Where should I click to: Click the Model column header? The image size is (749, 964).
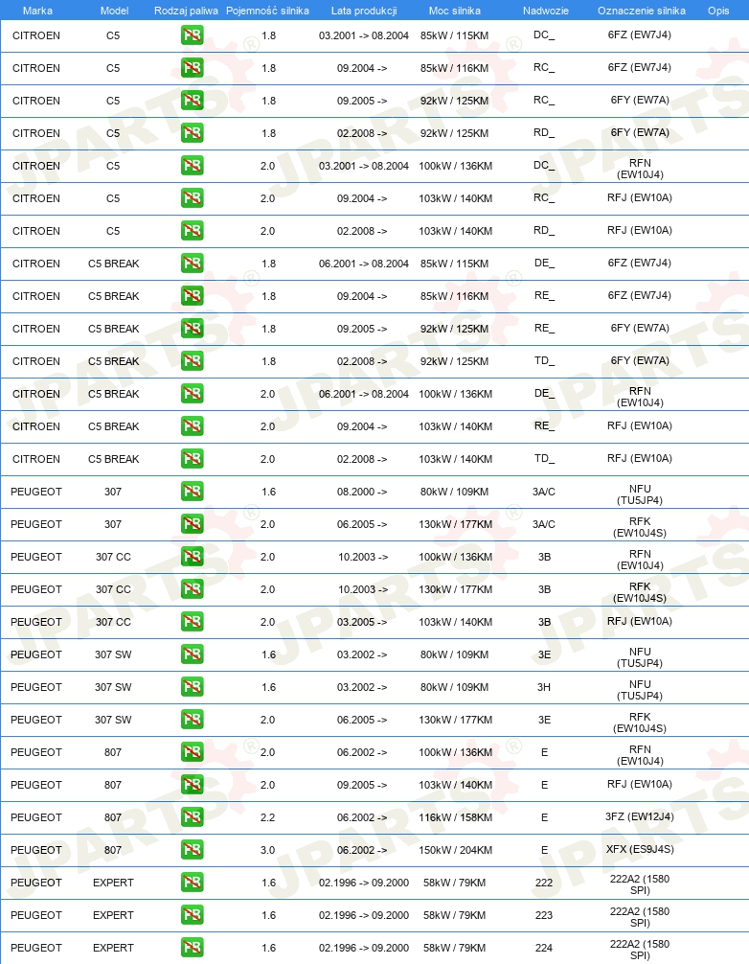coord(114,11)
